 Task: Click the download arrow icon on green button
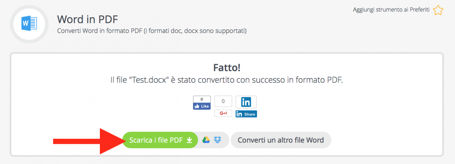pyautogui.click(x=189, y=140)
